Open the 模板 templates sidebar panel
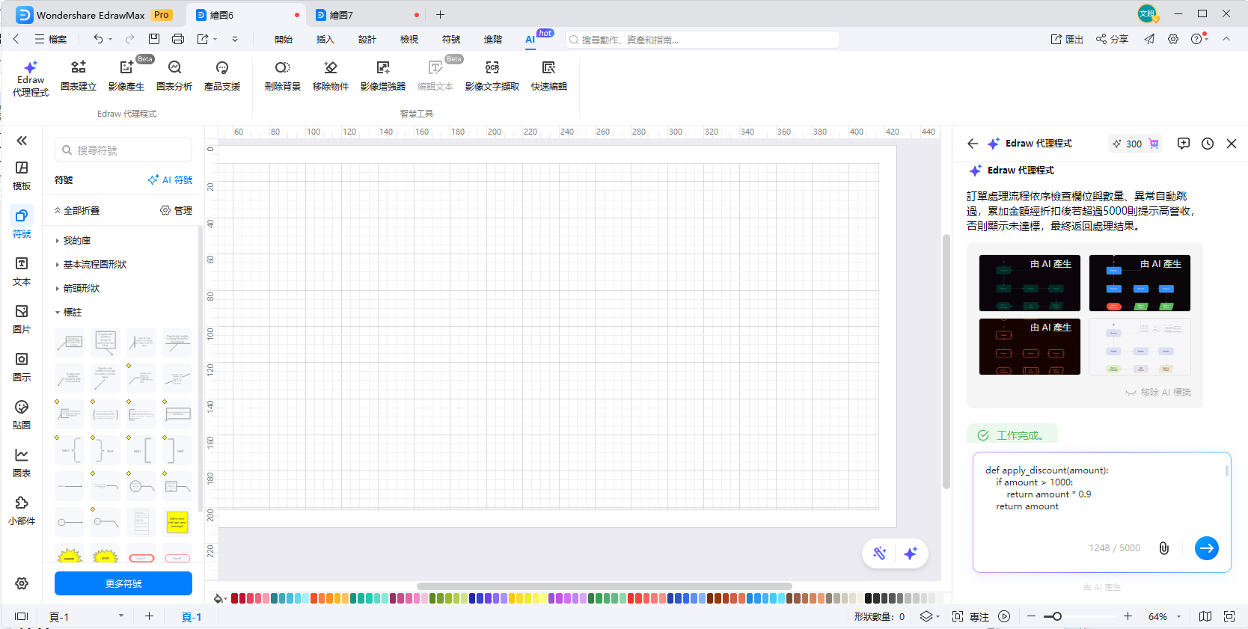 pos(22,175)
